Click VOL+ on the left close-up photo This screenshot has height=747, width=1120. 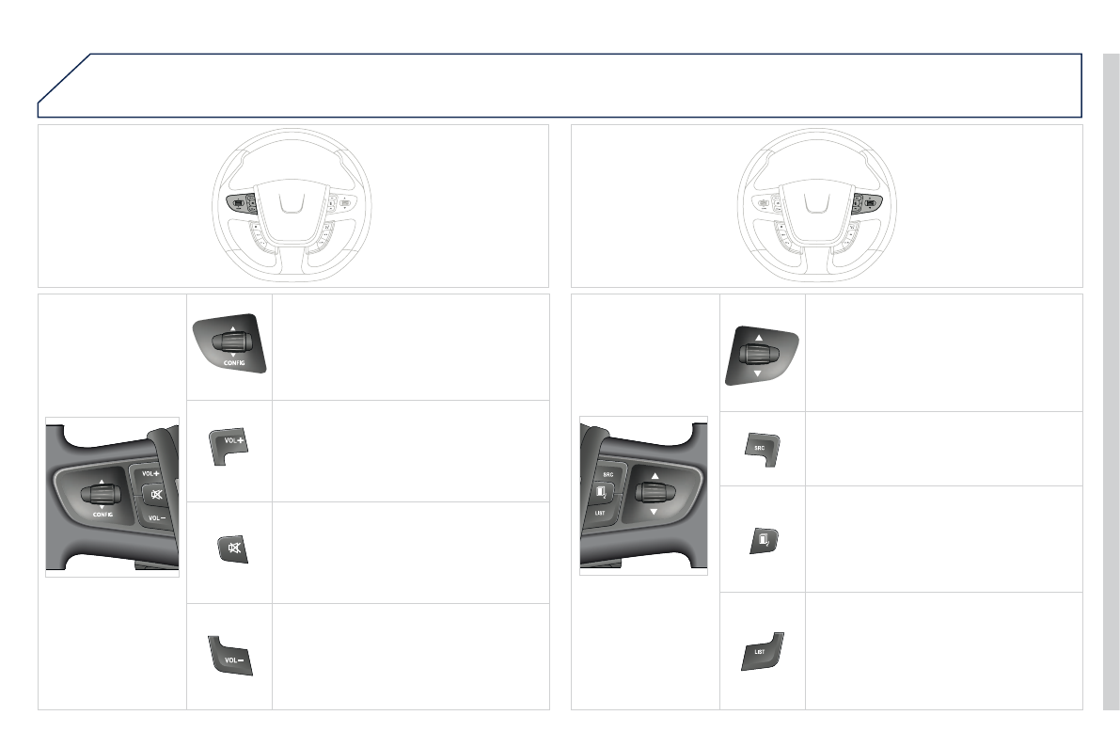(x=150, y=473)
